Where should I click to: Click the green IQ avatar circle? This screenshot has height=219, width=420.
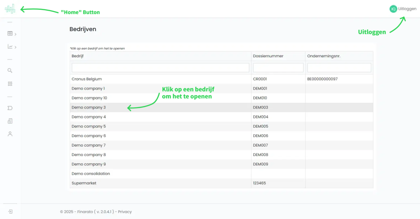[x=393, y=9]
